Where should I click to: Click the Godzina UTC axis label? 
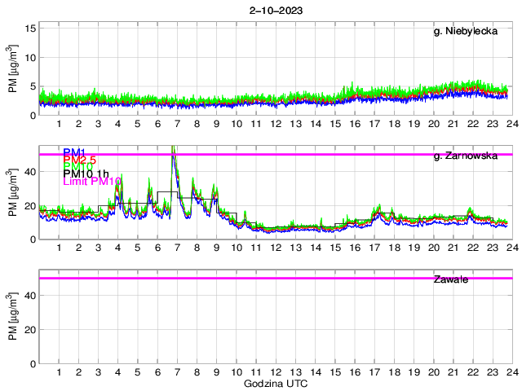pyautogui.click(x=276, y=383)
